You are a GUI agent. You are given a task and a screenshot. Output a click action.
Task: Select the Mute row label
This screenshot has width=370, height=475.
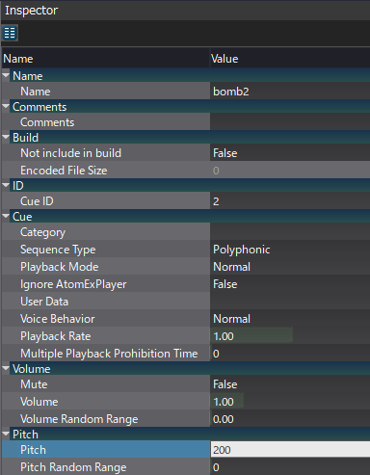34,384
